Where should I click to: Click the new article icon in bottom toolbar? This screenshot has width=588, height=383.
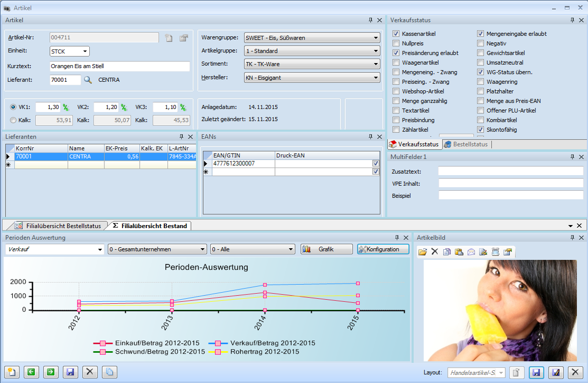pos(11,372)
